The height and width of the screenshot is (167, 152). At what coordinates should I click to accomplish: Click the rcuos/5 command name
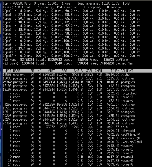[x=127, y=161]
